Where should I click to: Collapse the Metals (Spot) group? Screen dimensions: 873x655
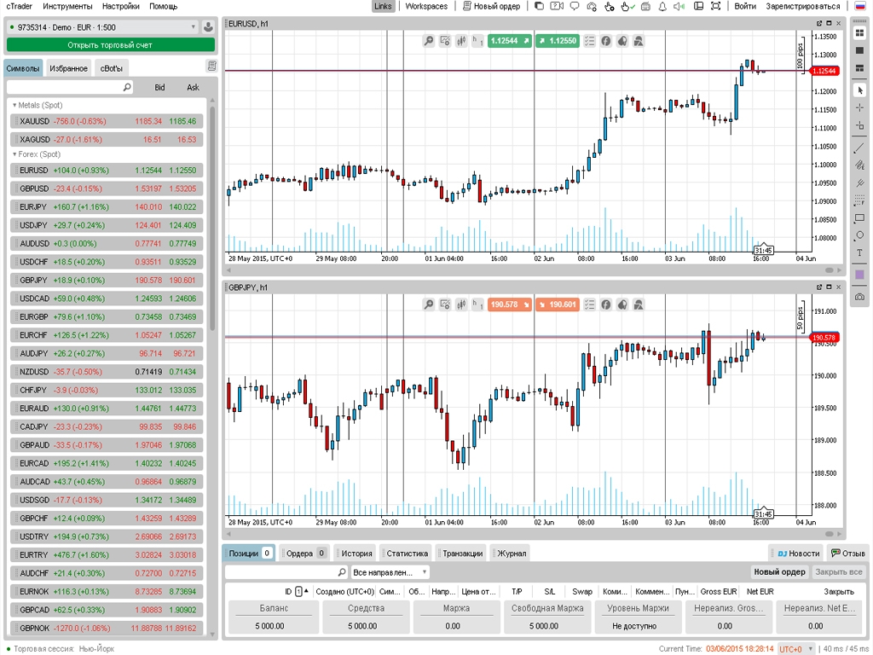[x=14, y=105]
